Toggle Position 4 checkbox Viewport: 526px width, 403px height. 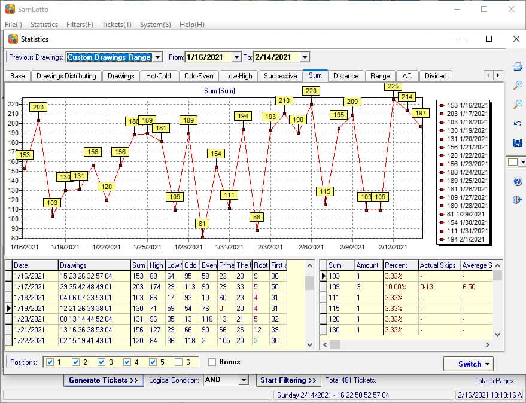point(127,362)
